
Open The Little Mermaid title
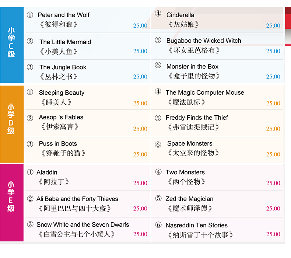coord(65,42)
